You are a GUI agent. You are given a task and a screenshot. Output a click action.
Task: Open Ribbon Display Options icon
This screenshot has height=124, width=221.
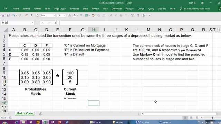(202, 3)
